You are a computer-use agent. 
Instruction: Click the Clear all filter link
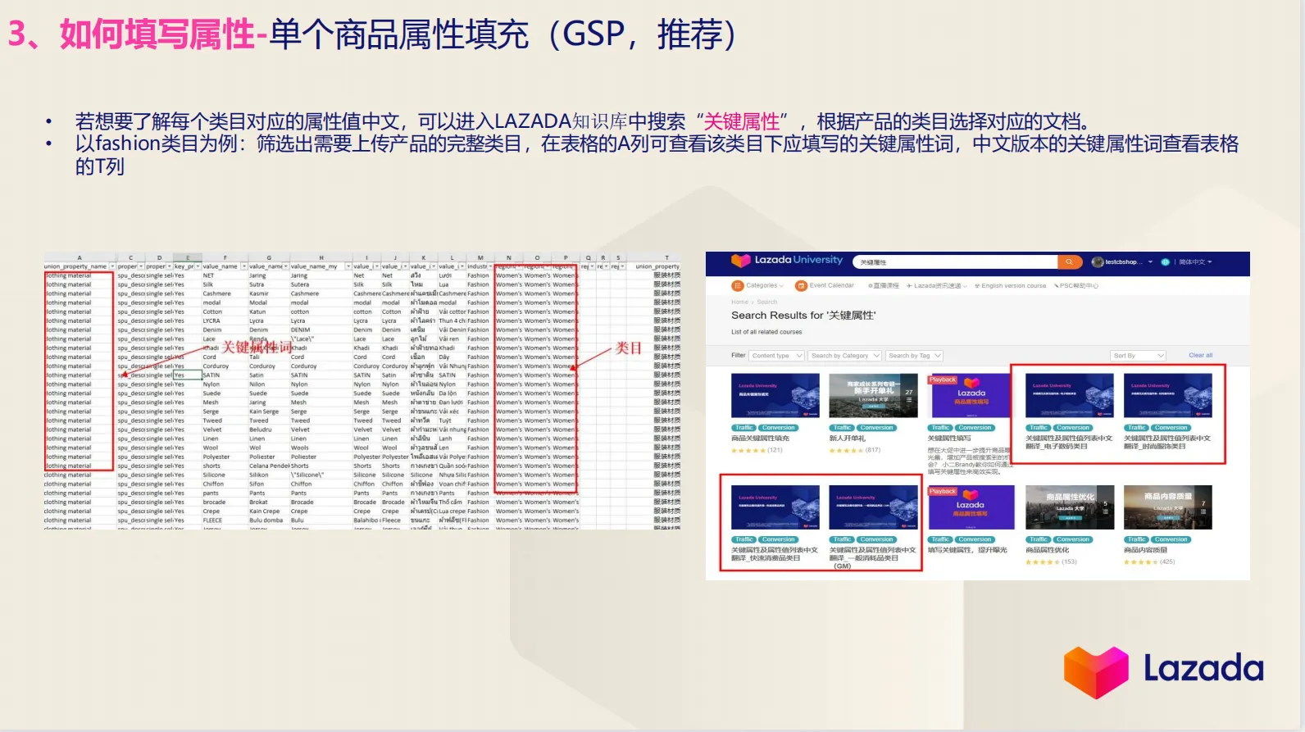1200,356
